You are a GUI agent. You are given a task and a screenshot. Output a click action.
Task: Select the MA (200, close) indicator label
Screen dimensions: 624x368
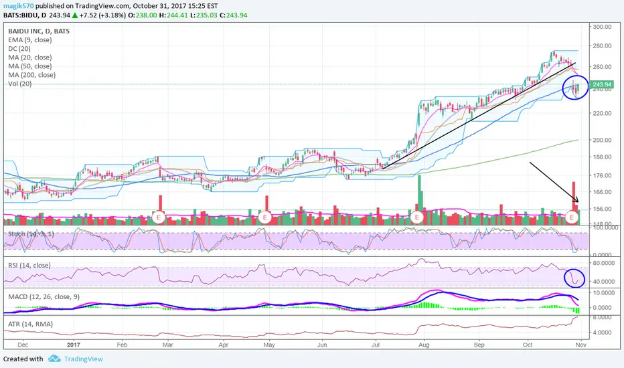tap(32, 75)
